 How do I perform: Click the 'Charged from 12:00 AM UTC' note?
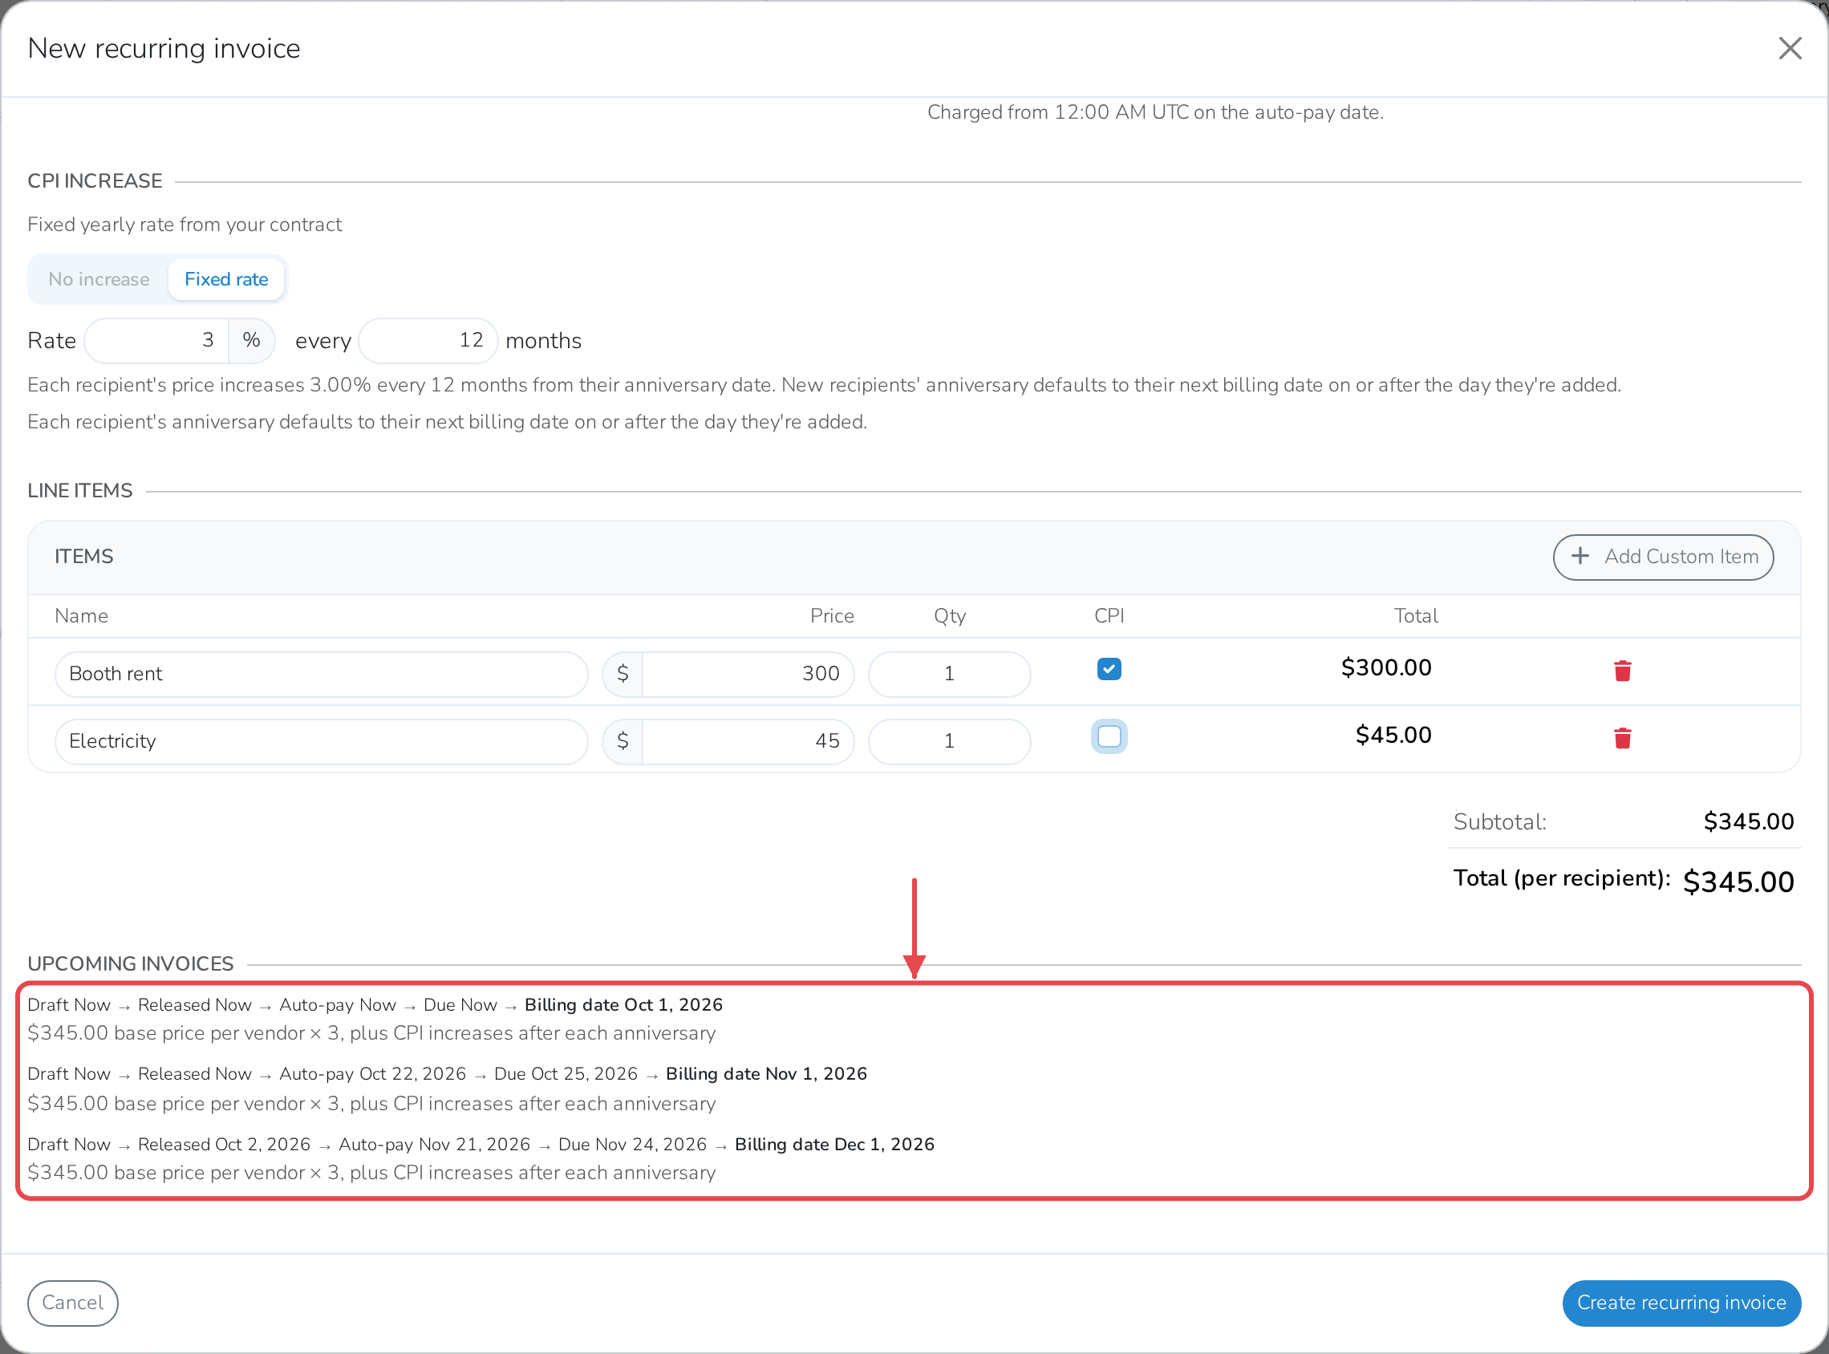click(x=1154, y=112)
